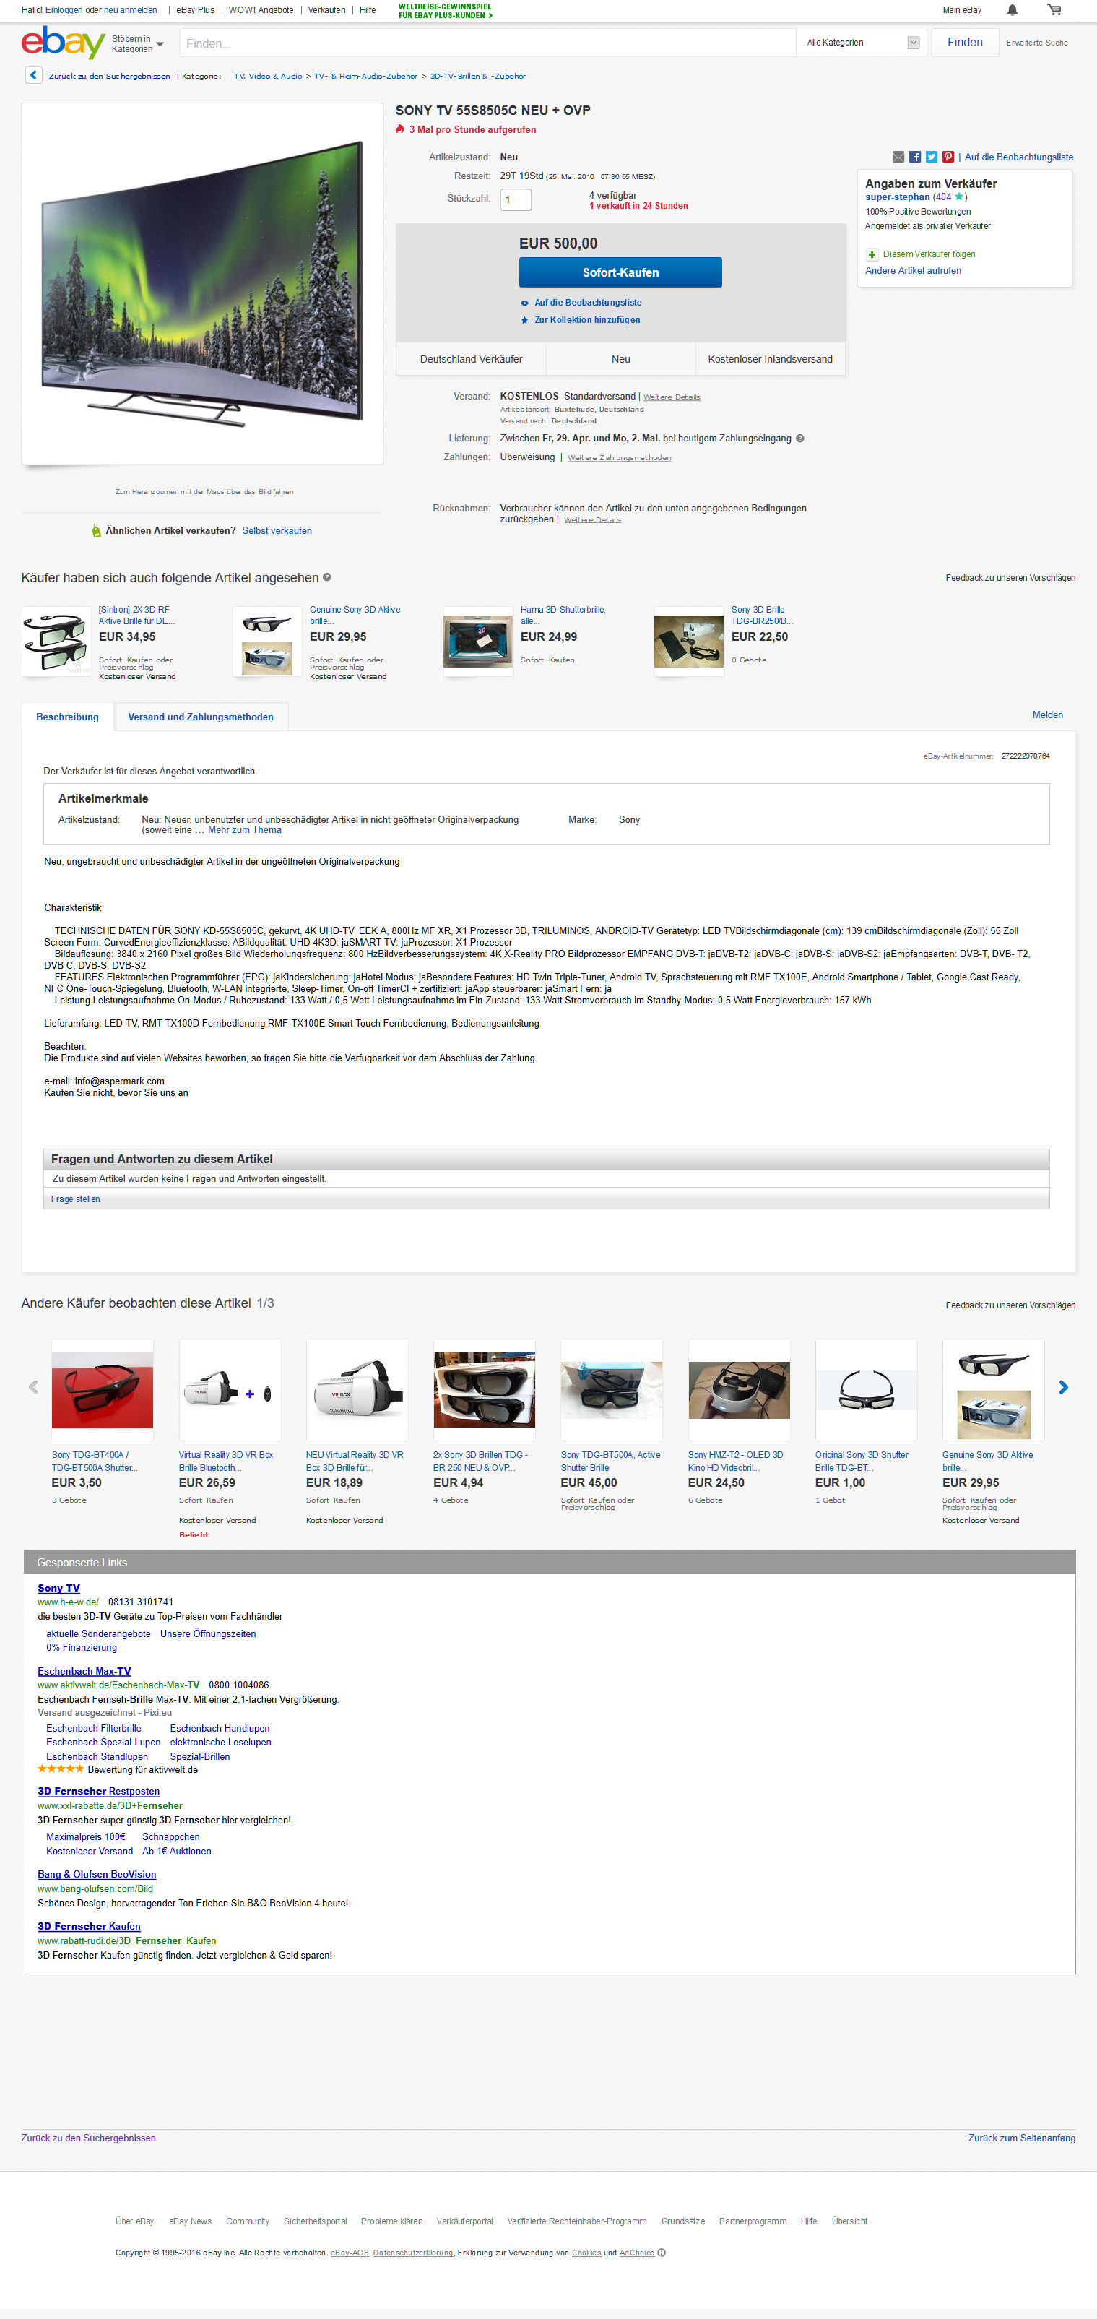Click 'Weitere Zahlungsmethoden' link
The image size is (1097, 2319).
click(x=619, y=457)
